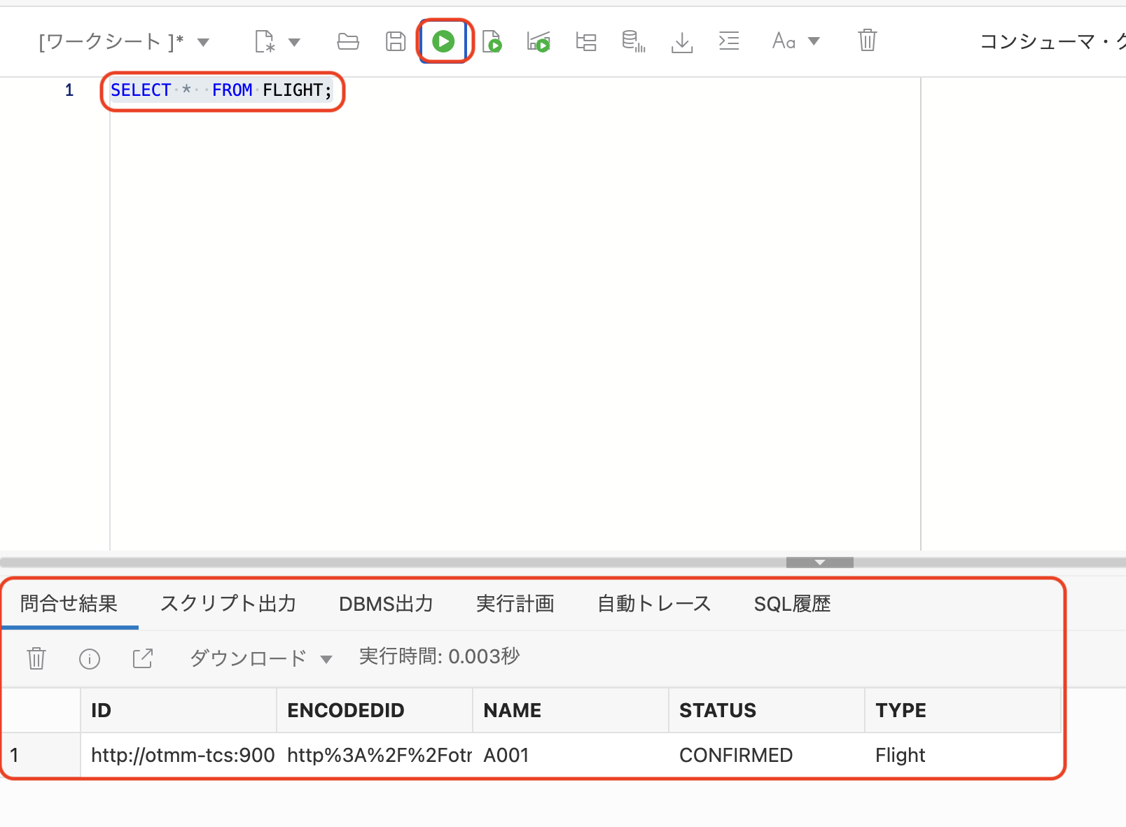
Task: Open results in new window icon
Action: point(143,658)
